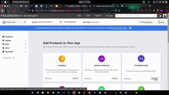
Task: Click the Help button
Action: click(161, 22)
